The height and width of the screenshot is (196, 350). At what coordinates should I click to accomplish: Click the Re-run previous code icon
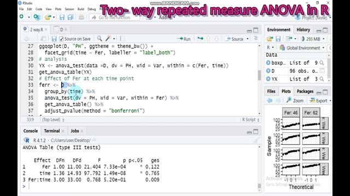coord(200,39)
